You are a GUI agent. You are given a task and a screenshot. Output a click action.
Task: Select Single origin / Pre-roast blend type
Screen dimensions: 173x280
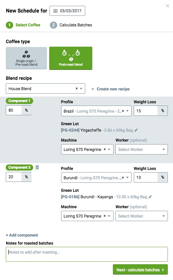(x=26, y=58)
